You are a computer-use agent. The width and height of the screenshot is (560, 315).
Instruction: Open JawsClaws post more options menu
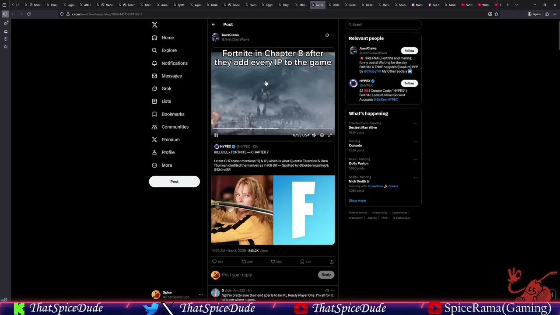332,35
